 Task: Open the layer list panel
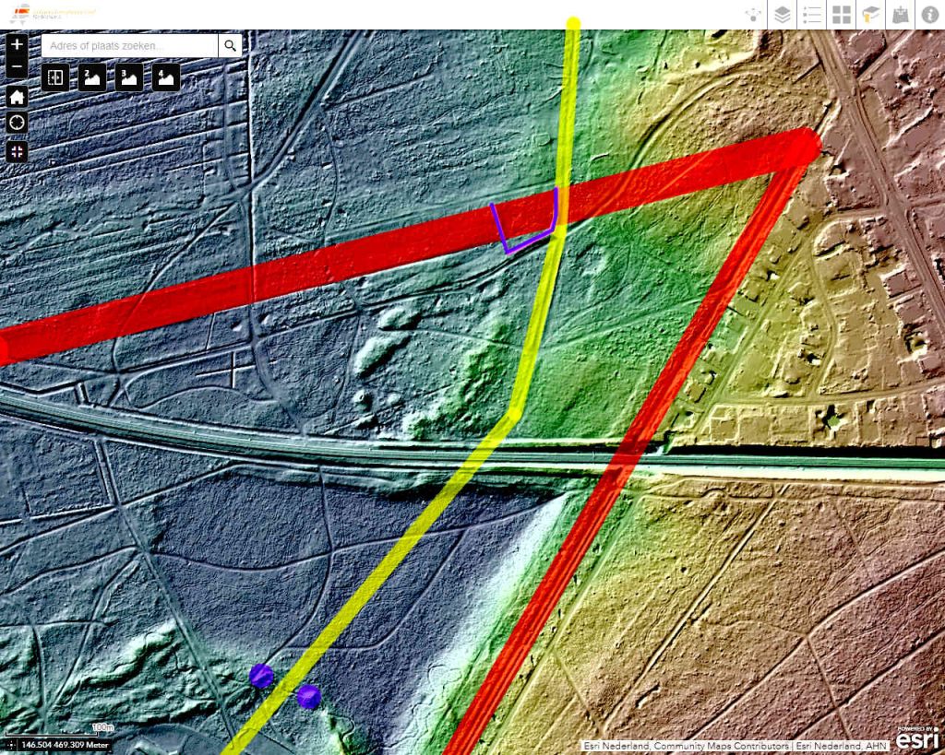(783, 15)
